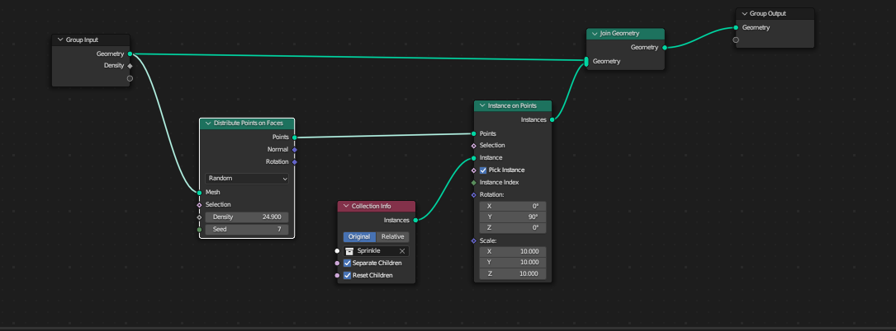
Task: Toggle the Reset Children checkbox
Action: pos(348,276)
